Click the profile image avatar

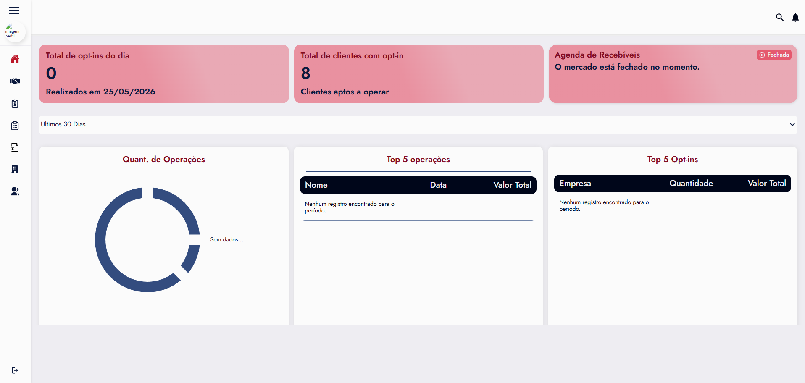click(15, 31)
